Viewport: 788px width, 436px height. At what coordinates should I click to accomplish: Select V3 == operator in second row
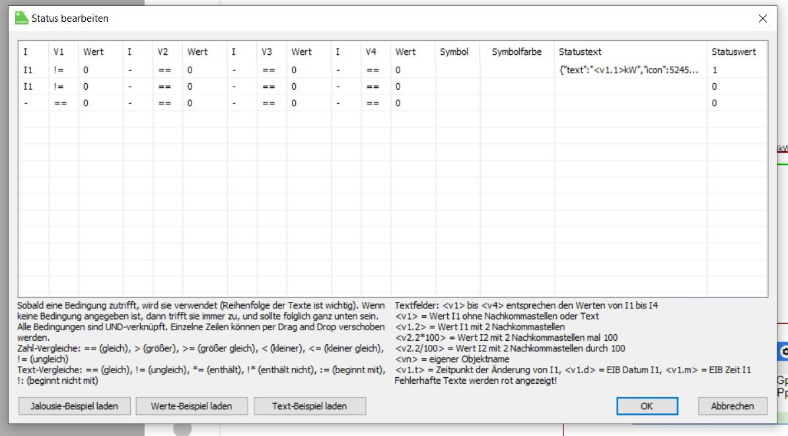pos(271,87)
